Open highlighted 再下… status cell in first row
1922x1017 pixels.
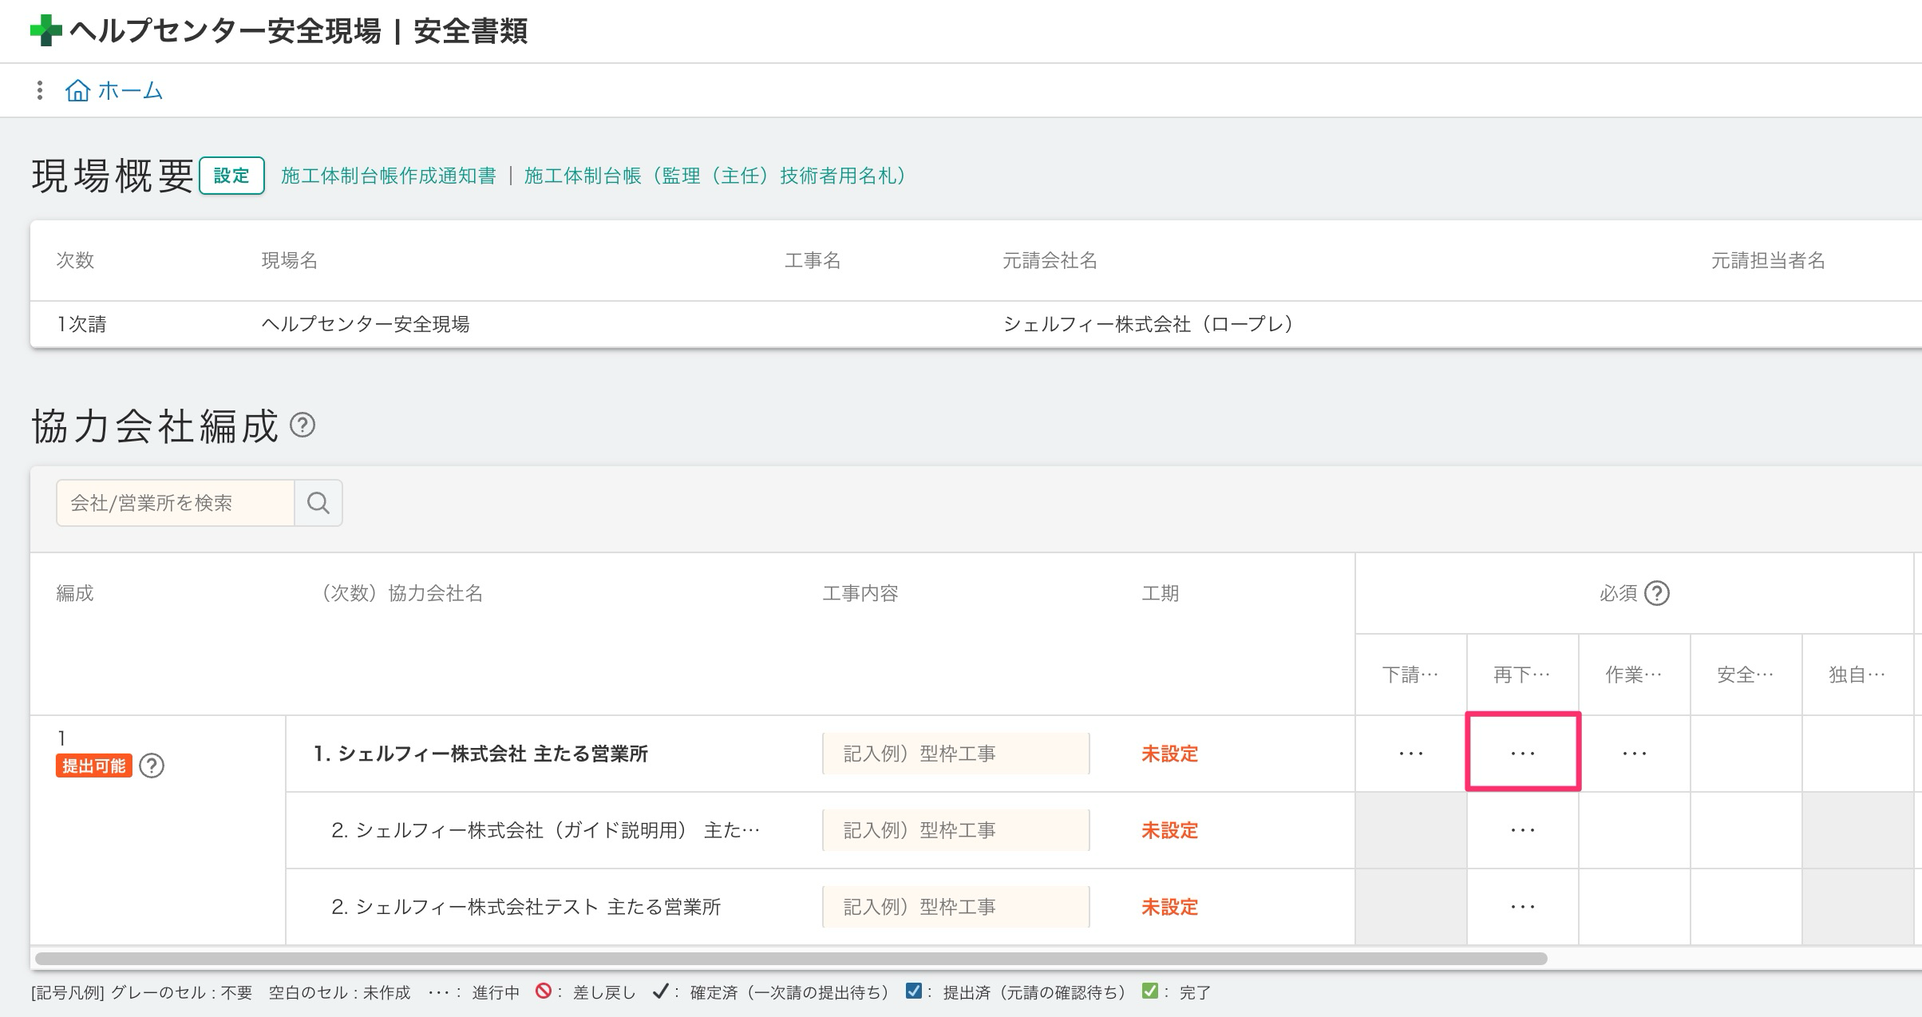coord(1523,753)
